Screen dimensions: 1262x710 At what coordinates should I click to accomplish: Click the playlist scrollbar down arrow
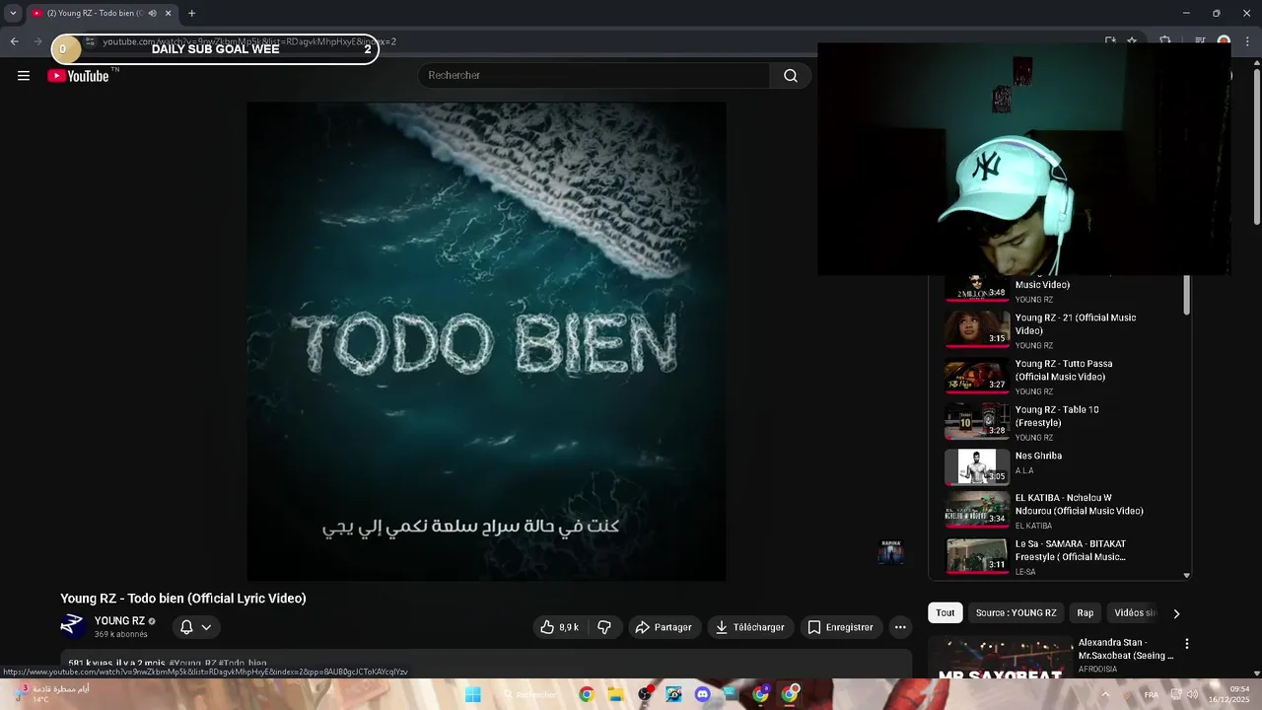1186,576
